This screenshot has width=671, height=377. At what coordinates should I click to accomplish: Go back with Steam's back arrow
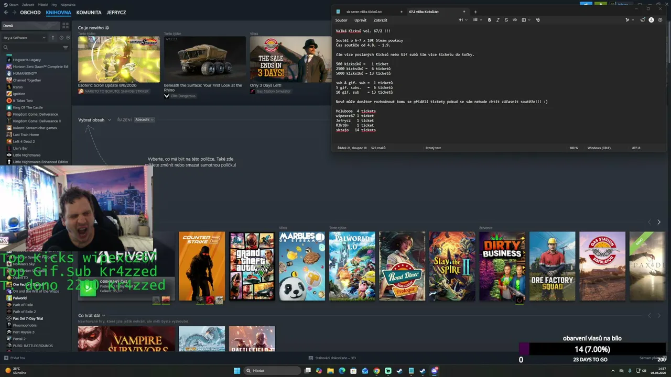(x=6, y=12)
